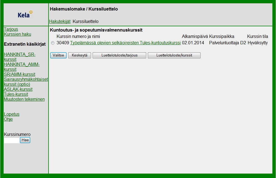276x178 pixels.
Task: Click the Luettelotuloste/tarjous button
Action: click(119, 55)
